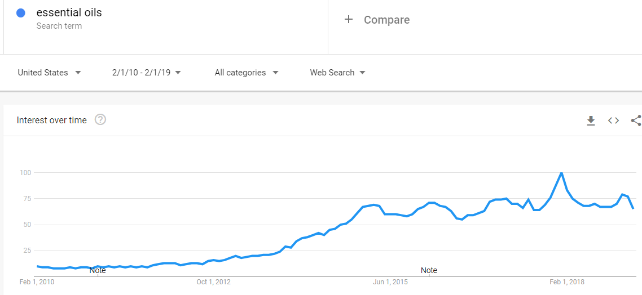The width and height of the screenshot is (642, 295).
Task: Click the Search term subtitle text
Action: [59, 26]
